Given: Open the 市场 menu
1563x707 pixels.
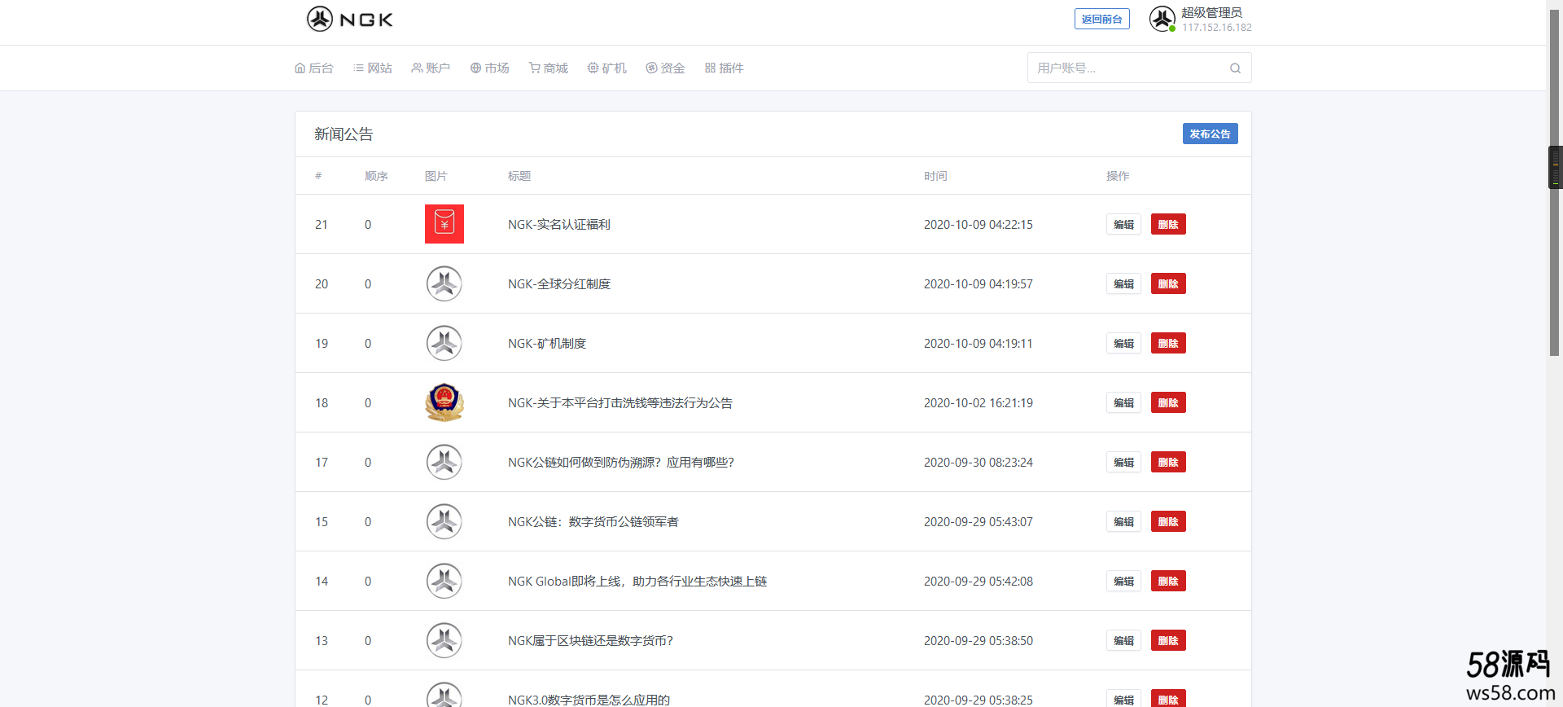Looking at the screenshot, I should coord(490,68).
